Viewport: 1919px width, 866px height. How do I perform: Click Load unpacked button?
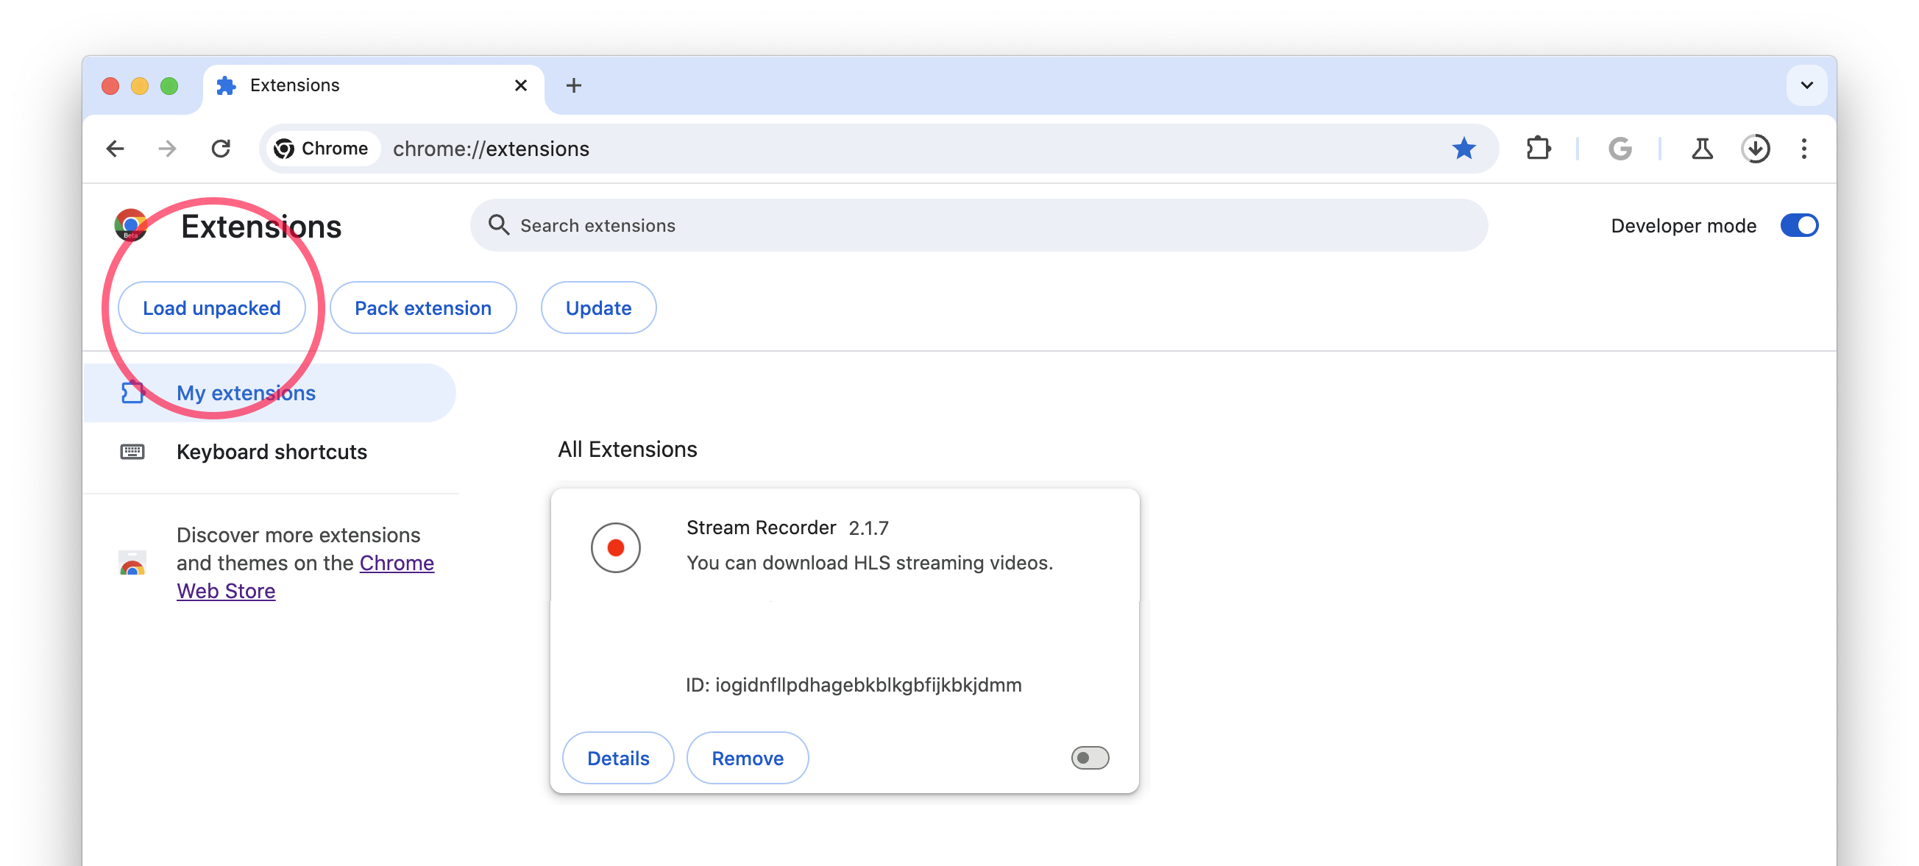click(x=212, y=308)
